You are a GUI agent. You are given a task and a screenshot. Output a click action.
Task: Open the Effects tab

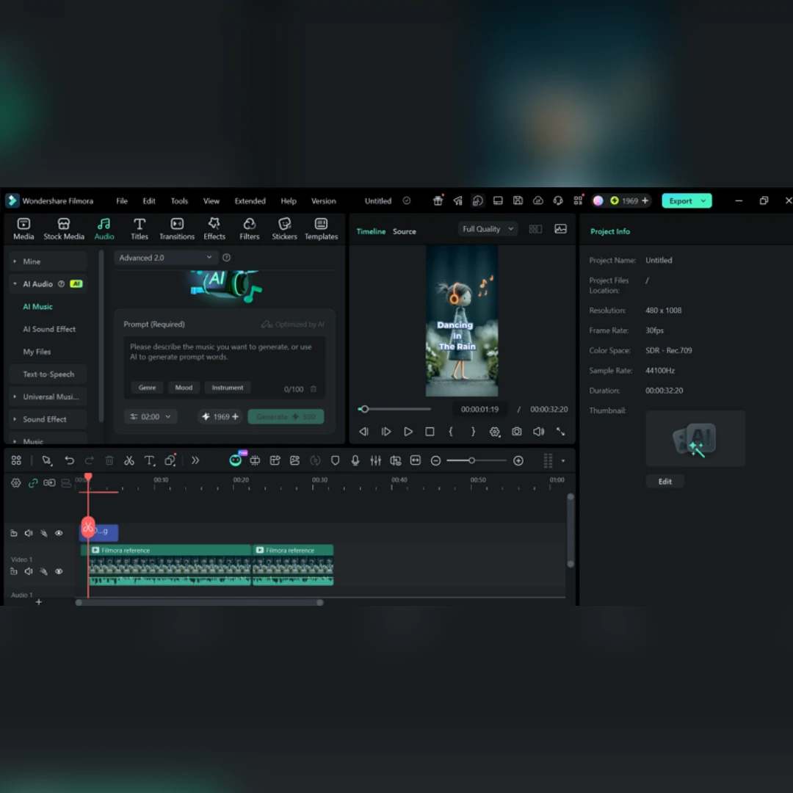[214, 228]
